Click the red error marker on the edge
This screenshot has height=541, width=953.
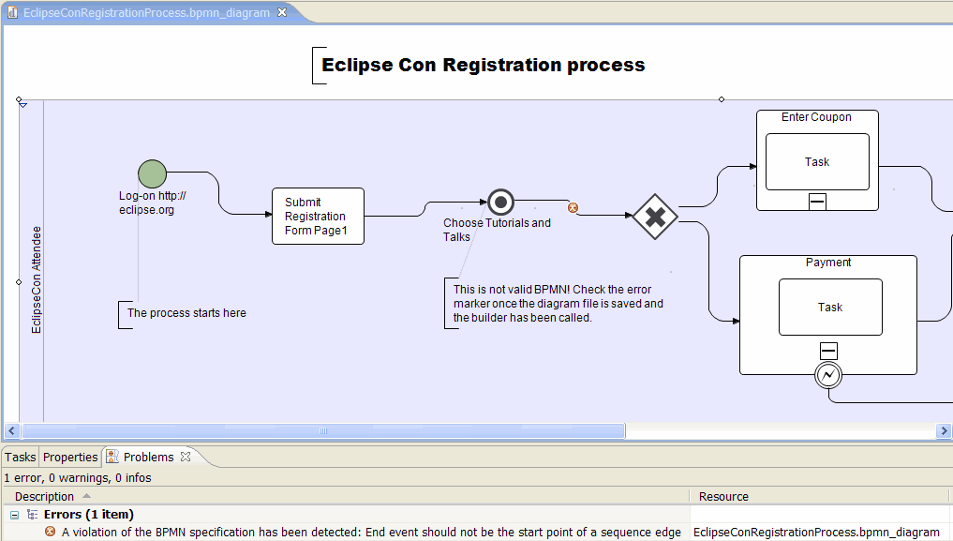point(573,208)
